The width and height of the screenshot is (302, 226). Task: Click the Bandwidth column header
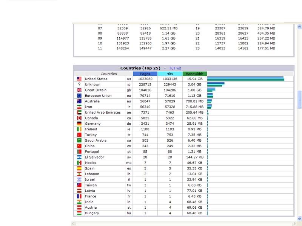[195, 74]
